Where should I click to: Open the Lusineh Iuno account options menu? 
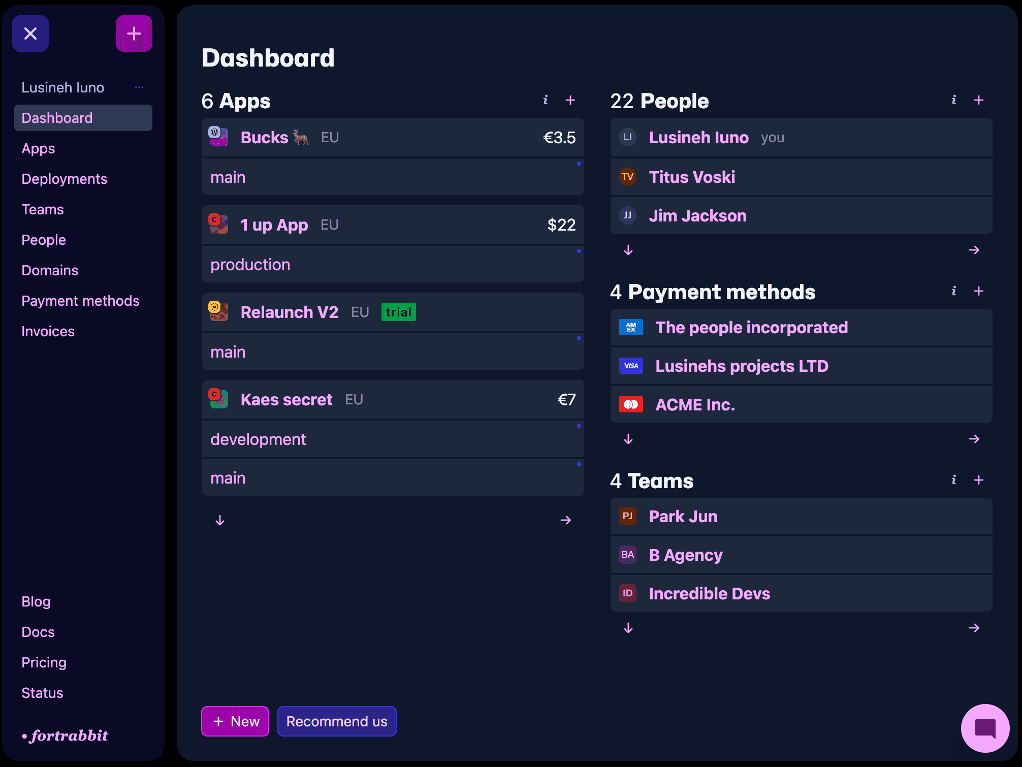139,87
